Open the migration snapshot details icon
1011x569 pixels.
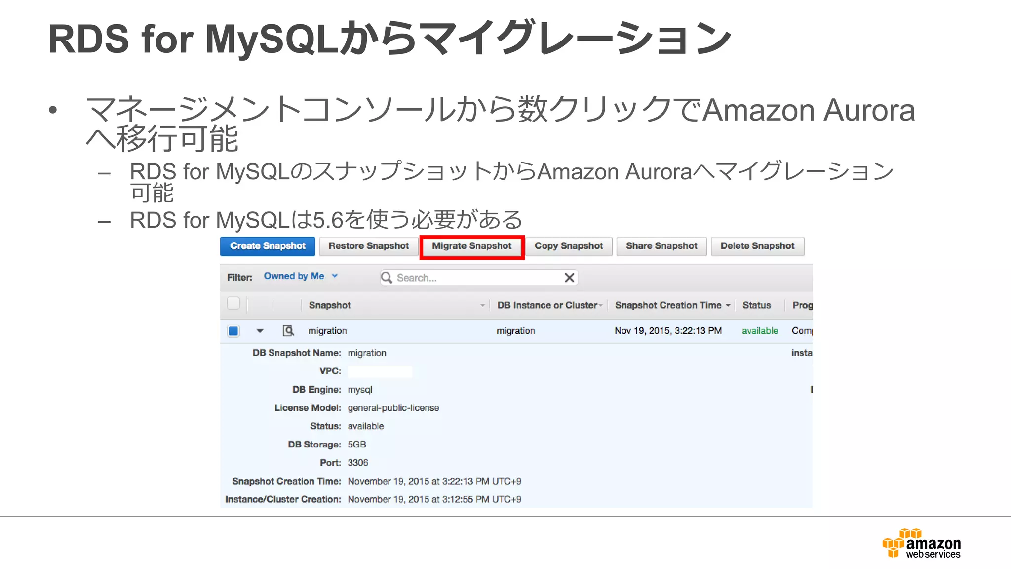click(x=288, y=331)
